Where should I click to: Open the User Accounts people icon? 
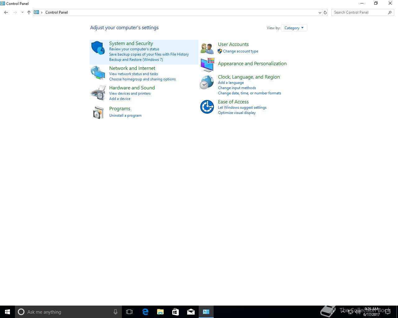pos(207,48)
